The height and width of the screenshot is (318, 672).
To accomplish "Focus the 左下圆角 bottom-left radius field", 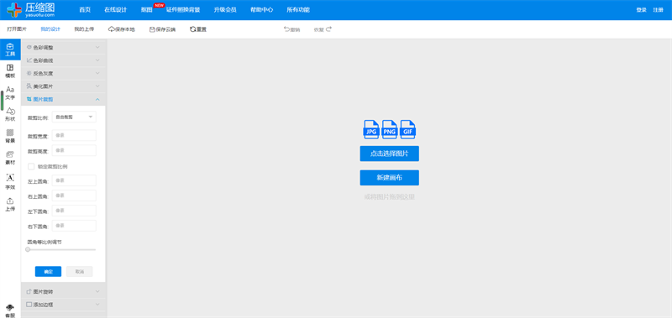I will pyautogui.click(x=74, y=210).
